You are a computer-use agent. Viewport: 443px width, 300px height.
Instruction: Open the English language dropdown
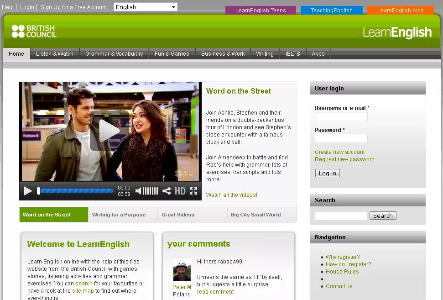(x=146, y=7)
